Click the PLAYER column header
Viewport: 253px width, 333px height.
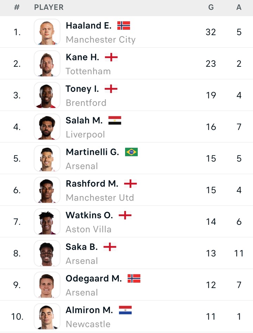[49, 7]
